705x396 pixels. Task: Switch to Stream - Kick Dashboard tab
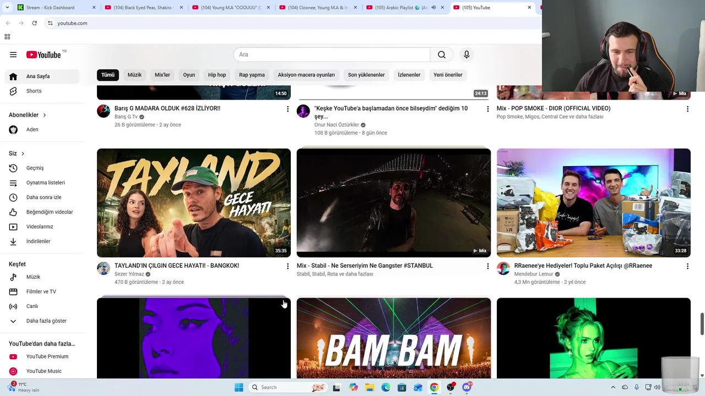[56, 8]
